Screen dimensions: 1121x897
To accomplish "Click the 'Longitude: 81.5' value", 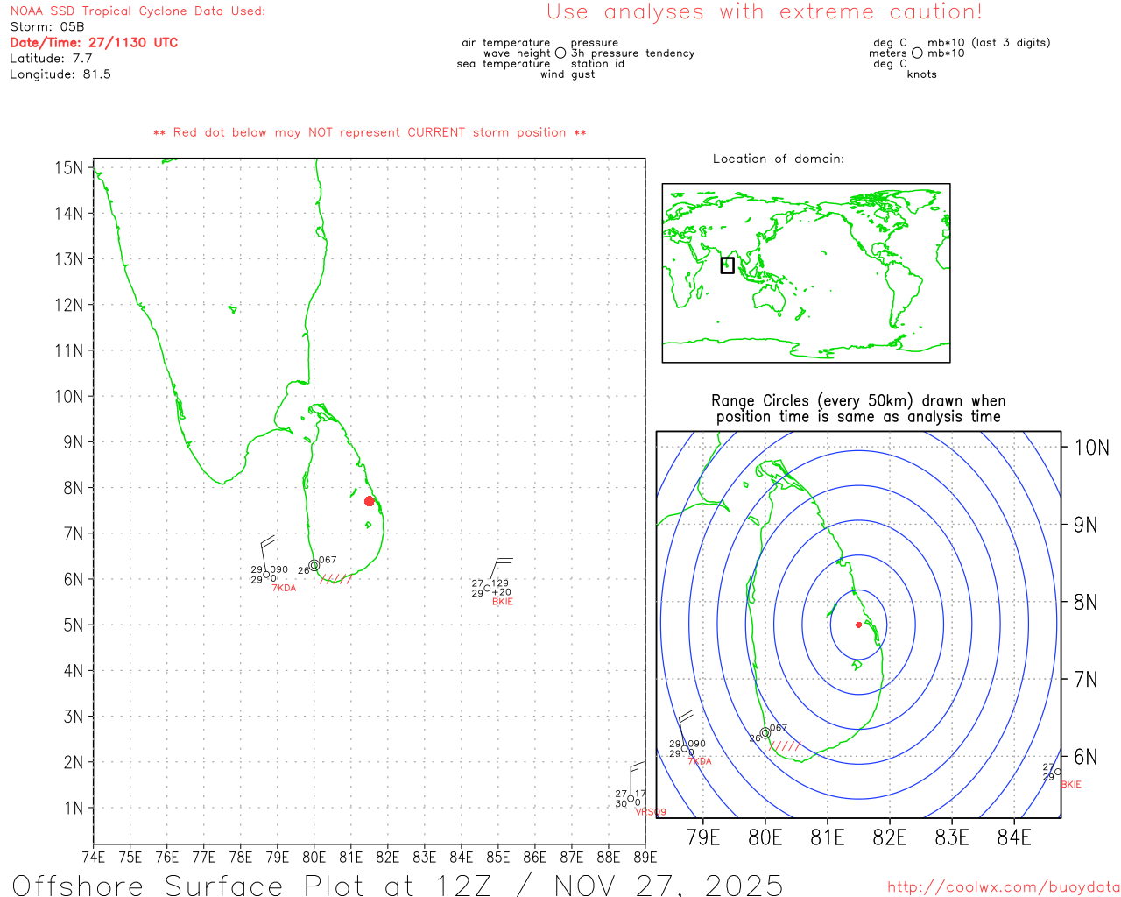I will pos(60,74).
